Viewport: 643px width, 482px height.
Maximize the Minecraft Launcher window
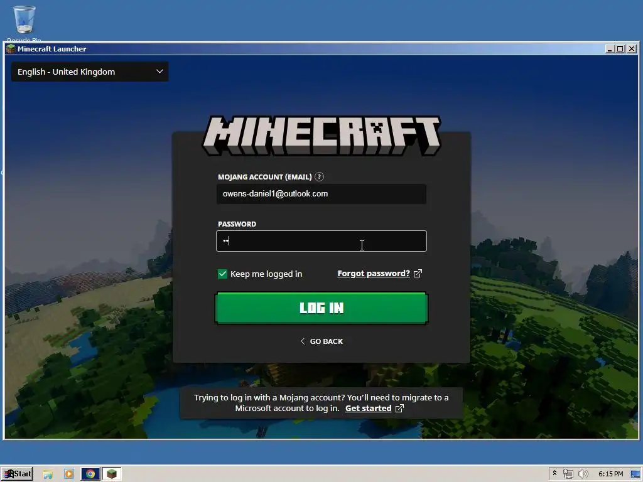click(620, 49)
